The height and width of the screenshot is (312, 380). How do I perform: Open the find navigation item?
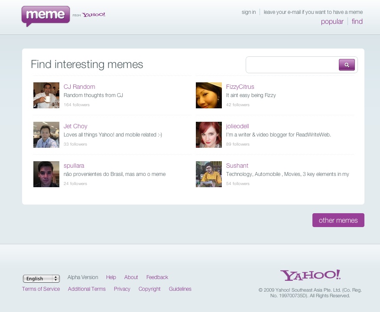(357, 22)
